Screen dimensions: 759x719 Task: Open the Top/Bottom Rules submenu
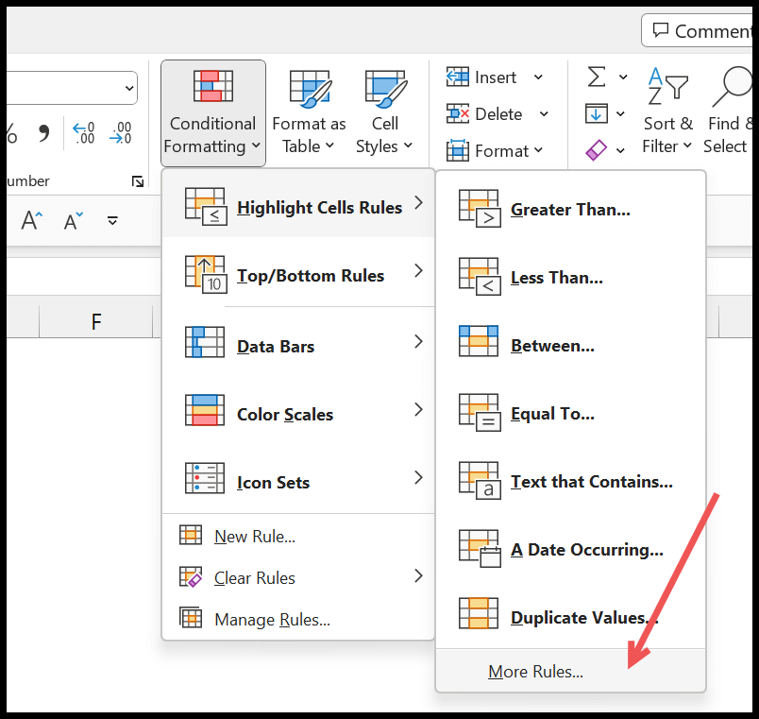pos(297,272)
